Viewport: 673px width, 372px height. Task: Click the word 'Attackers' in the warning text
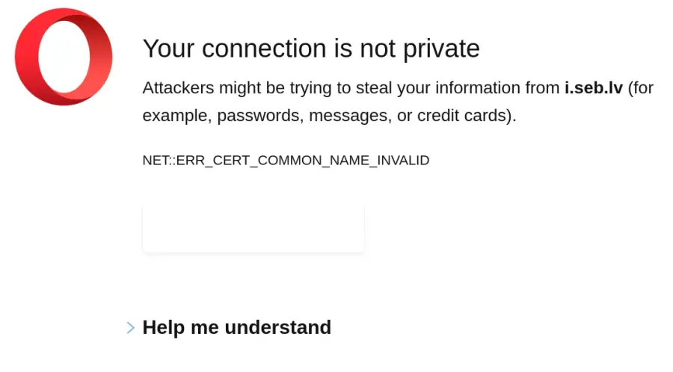(x=178, y=88)
